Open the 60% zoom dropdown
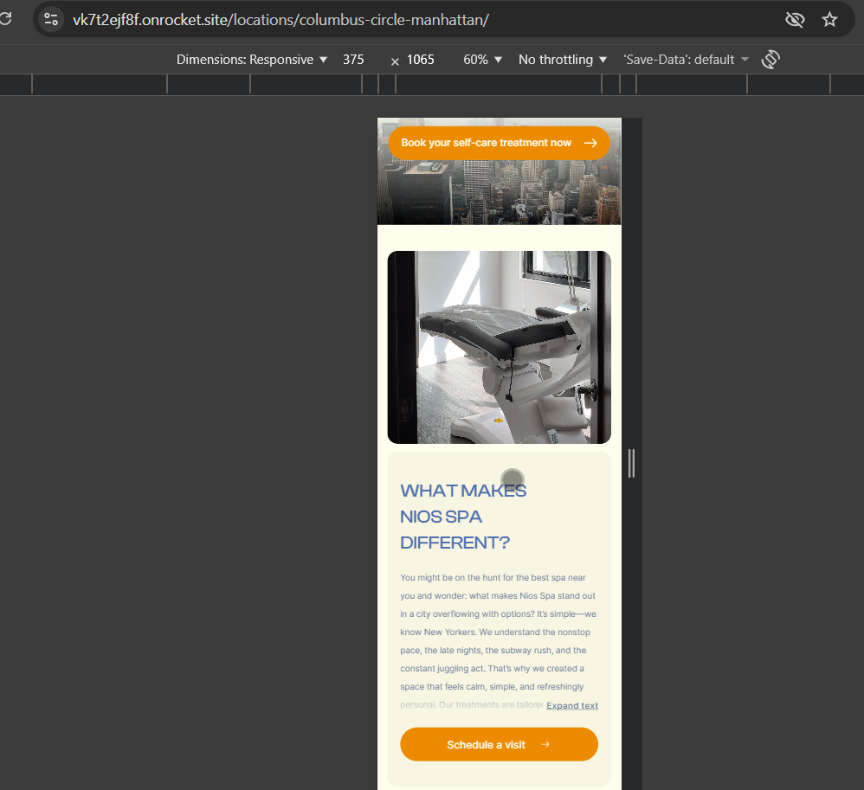The image size is (864, 790). 483,60
